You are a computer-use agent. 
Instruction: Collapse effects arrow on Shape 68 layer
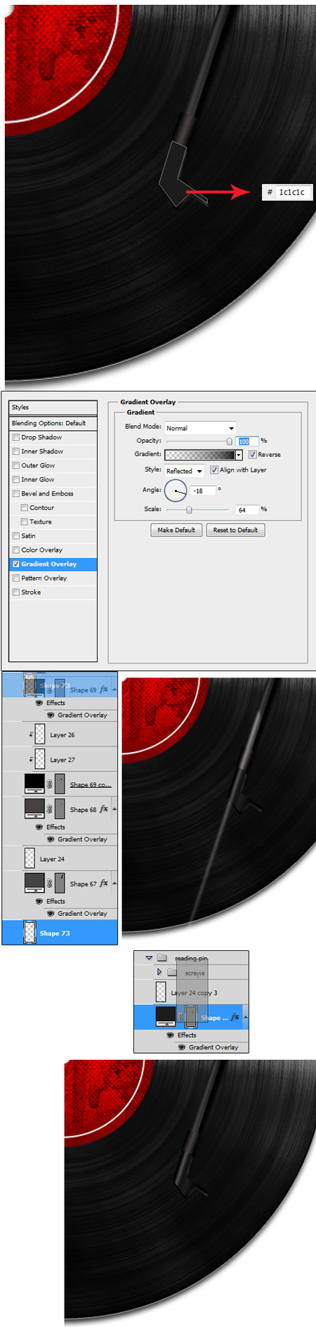114,809
